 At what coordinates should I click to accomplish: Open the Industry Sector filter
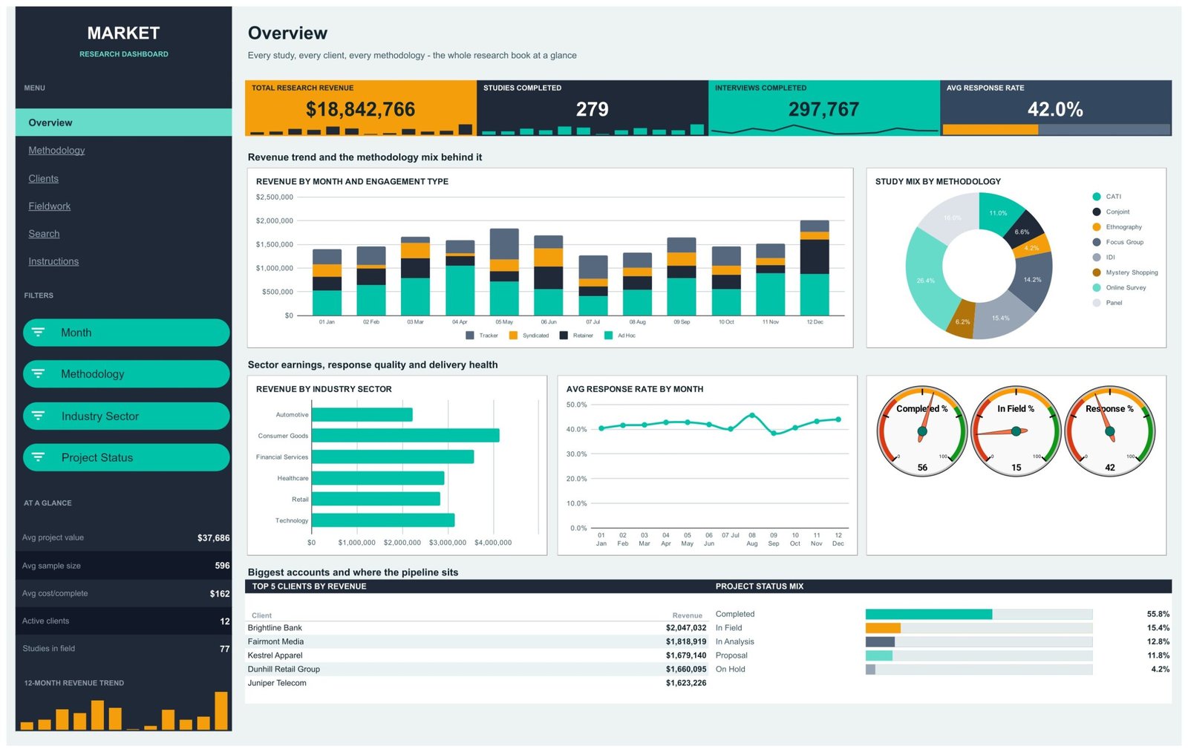[x=126, y=416]
